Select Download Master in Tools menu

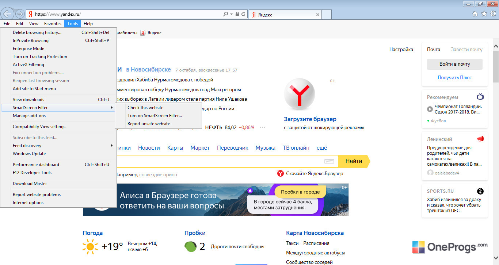[x=58, y=184]
